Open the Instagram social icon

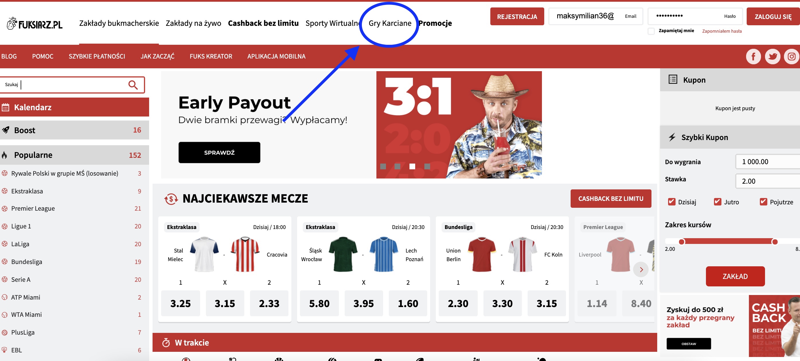click(x=791, y=57)
